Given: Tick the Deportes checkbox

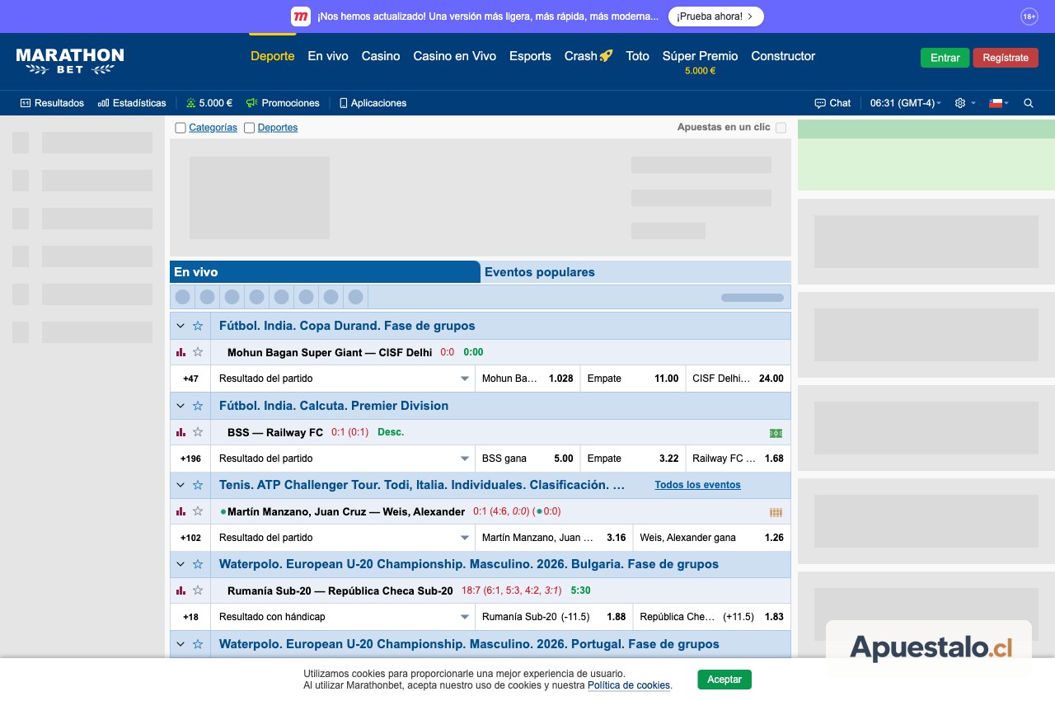Looking at the screenshot, I should [249, 128].
